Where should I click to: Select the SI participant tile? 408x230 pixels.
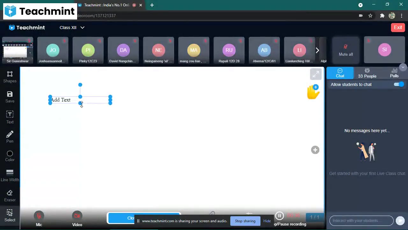[x=384, y=50]
